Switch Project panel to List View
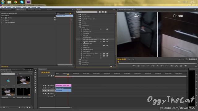This screenshot has width=198, height=111. coord(2,108)
